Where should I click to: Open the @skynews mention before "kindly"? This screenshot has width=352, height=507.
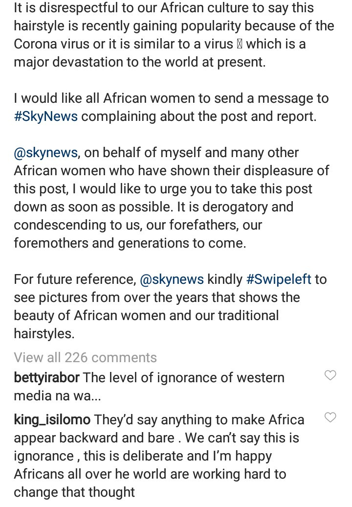click(x=172, y=279)
